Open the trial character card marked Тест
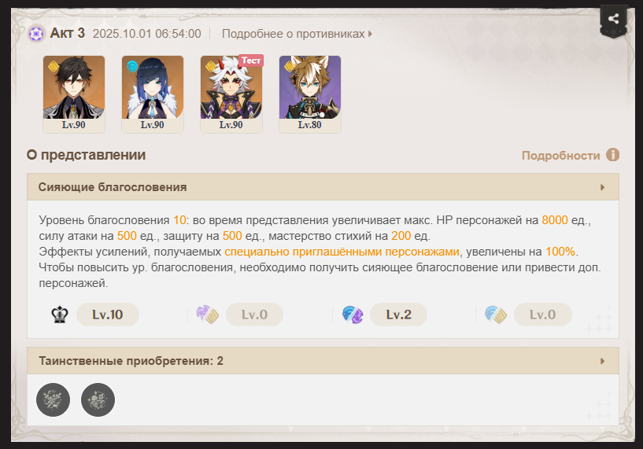The width and height of the screenshot is (643, 449). coord(231,94)
